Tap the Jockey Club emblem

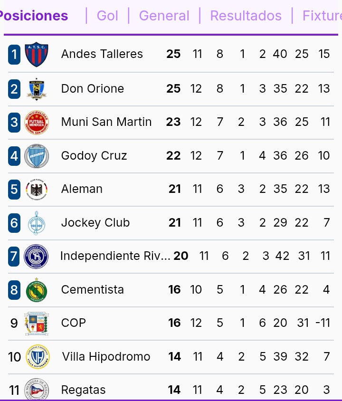click(37, 223)
